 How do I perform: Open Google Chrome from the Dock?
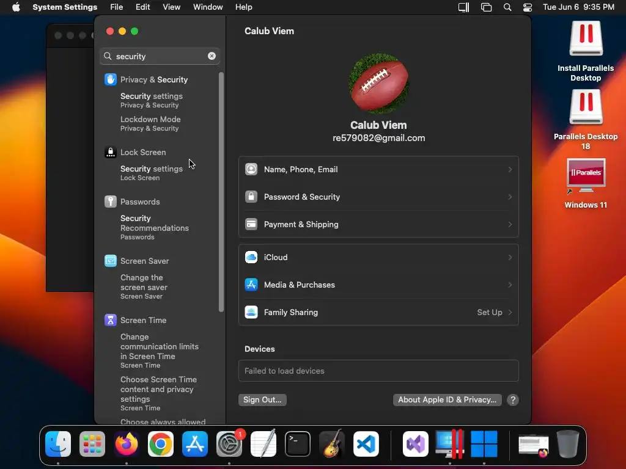tap(161, 444)
